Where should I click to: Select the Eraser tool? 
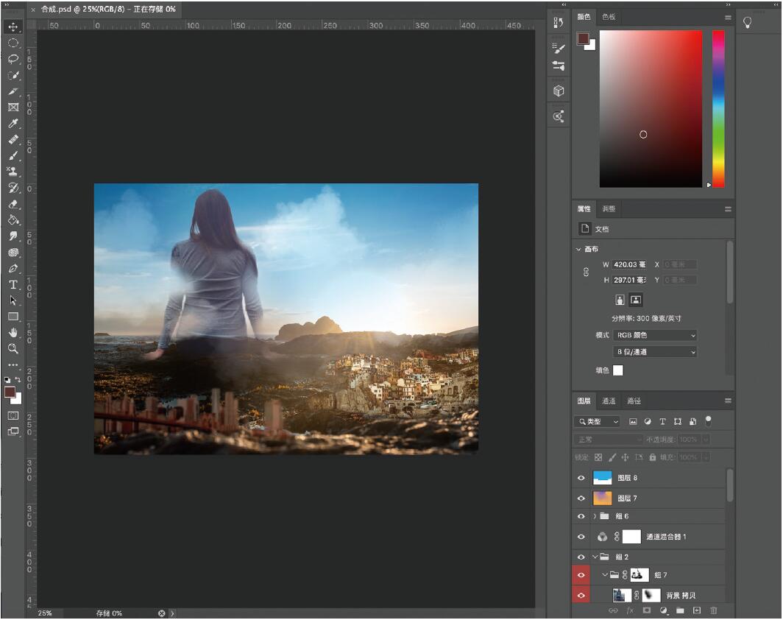tap(13, 204)
